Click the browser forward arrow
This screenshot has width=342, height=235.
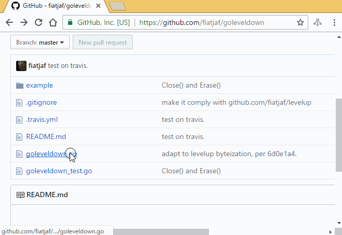24,22
